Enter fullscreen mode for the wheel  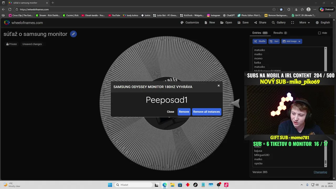292,23
